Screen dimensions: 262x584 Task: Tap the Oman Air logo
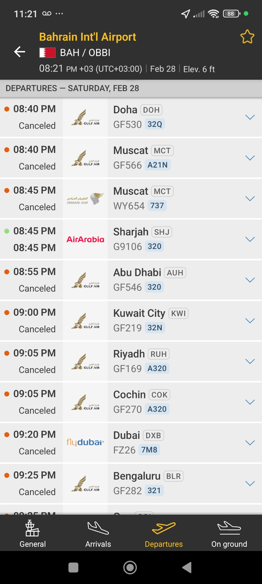(85, 199)
